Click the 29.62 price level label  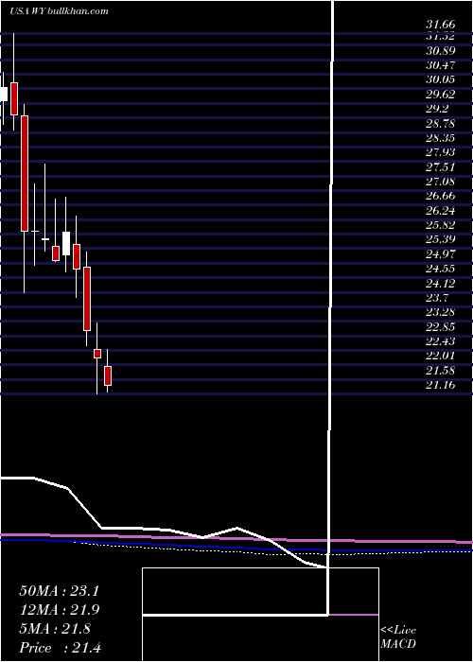pyautogui.click(x=440, y=95)
